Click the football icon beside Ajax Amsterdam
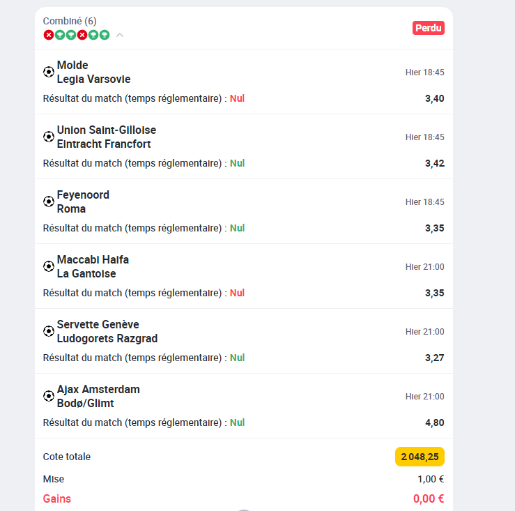Image resolution: width=515 pixels, height=511 pixels. click(49, 396)
